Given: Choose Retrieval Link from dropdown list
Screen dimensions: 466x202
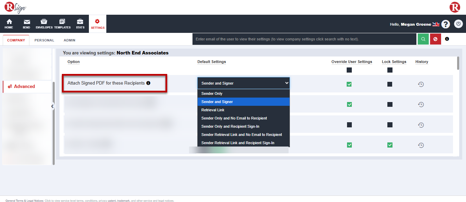Looking at the screenshot, I should (x=213, y=110).
